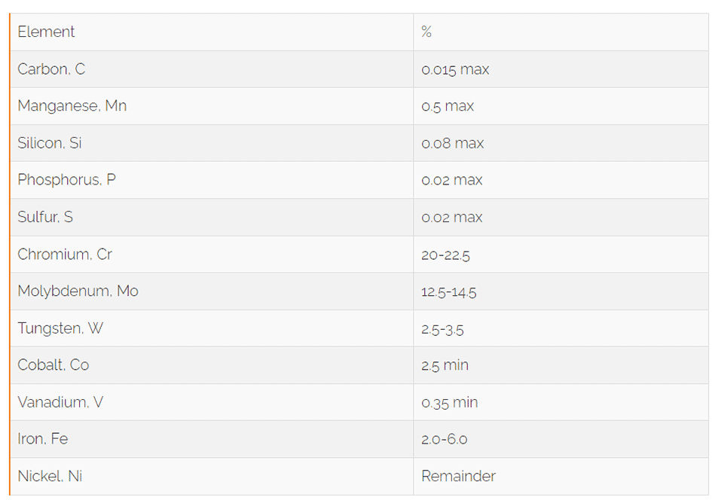
Task: Click the Element column header cell
Action: pyautogui.click(x=47, y=32)
